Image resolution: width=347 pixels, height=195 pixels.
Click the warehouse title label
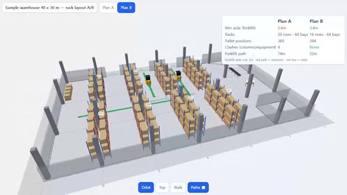click(x=49, y=8)
